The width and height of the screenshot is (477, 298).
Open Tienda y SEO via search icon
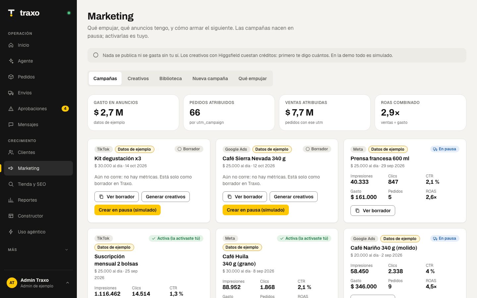coord(11,184)
